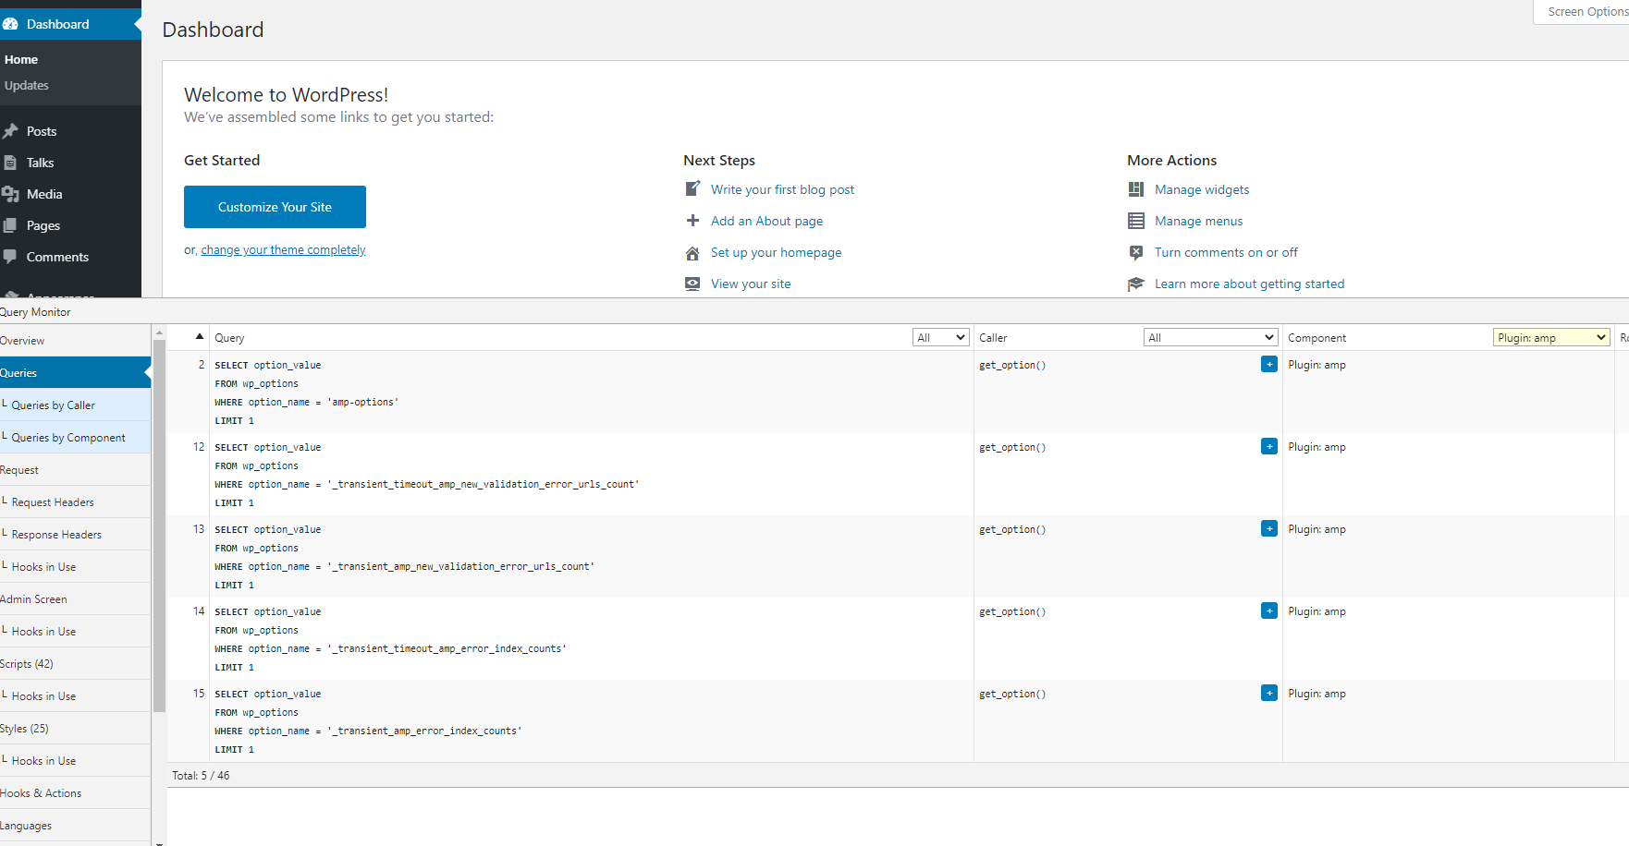This screenshot has height=846, width=1629.
Task: Click the Pages stack icon
Action: coord(10,225)
